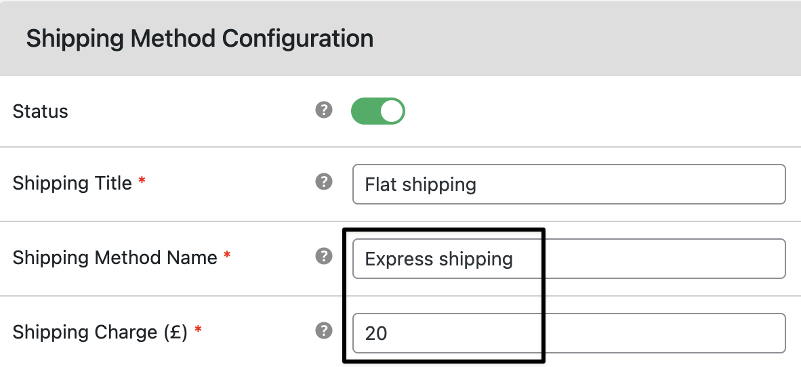This screenshot has height=367, width=801.
Task: Click the help icon beside Status
Action: coord(324,110)
